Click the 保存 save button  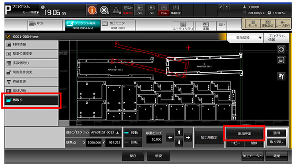coord(133,156)
